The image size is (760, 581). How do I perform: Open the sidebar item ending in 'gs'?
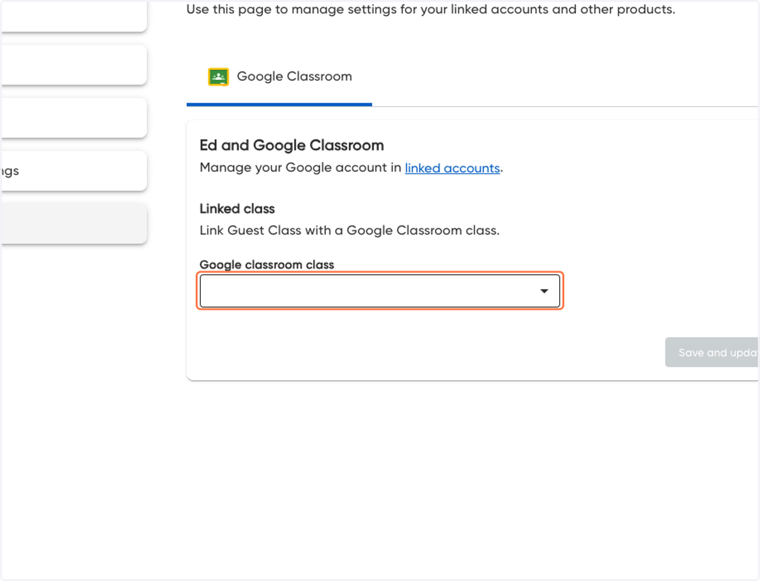click(73, 170)
